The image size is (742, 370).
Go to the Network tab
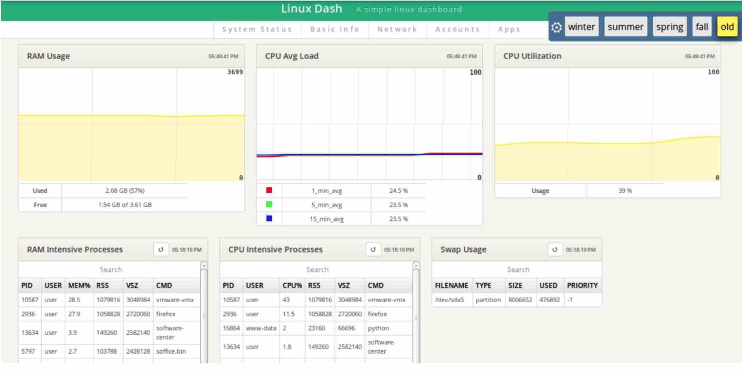tap(397, 29)
